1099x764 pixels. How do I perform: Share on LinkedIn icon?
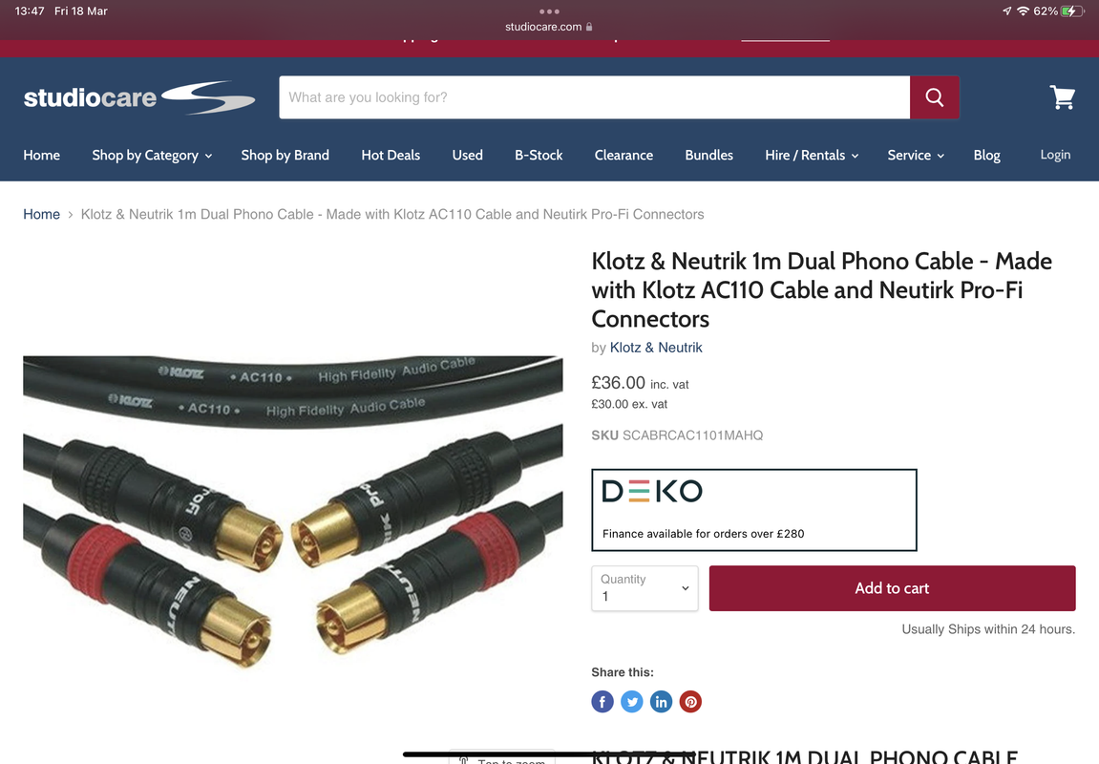(x=661, y=702)
